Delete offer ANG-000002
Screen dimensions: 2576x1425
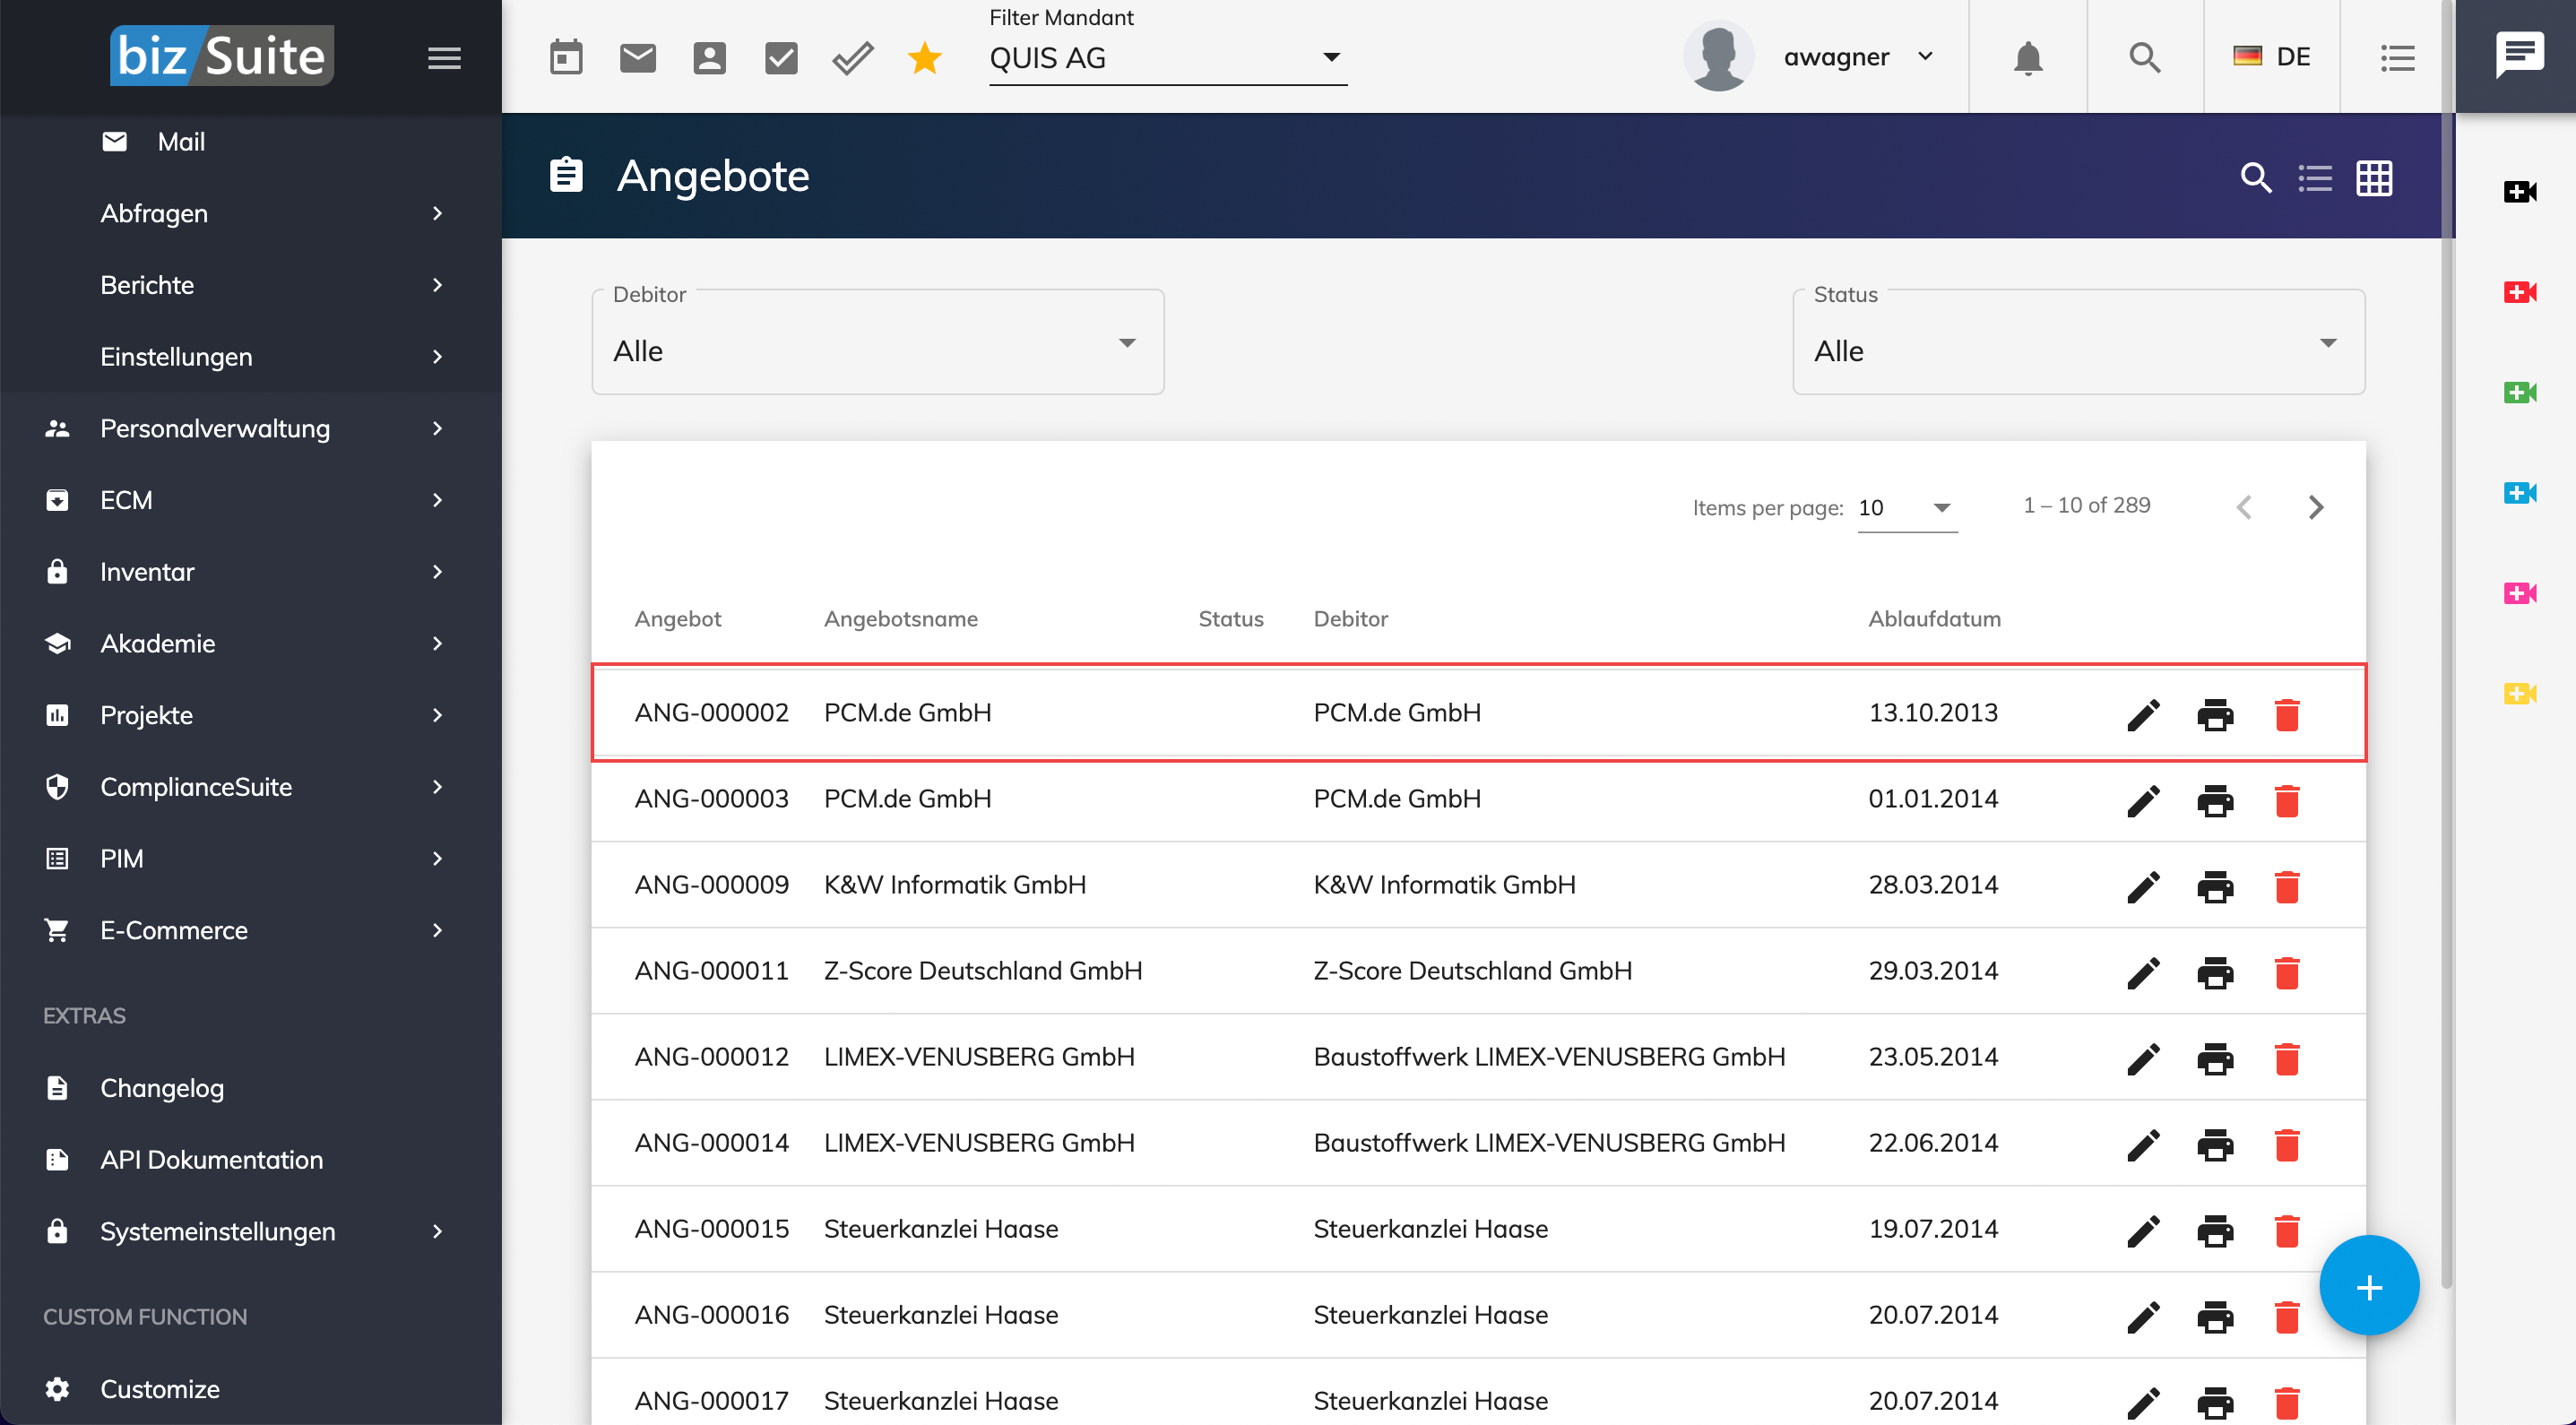(2287, 715)
